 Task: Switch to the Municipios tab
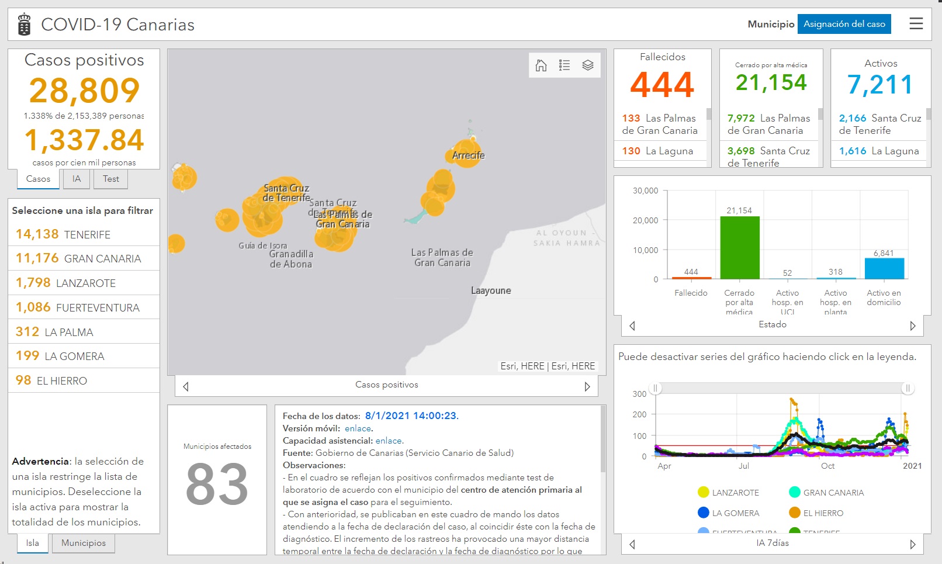coord(84,543)
